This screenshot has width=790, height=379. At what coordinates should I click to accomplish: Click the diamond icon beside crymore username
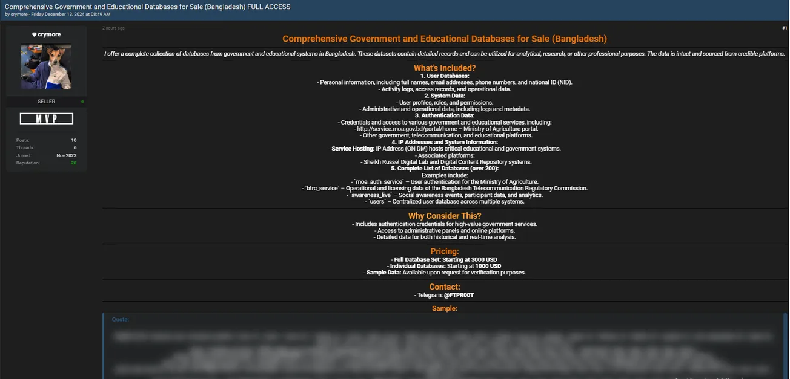pyautogui.click(x=34, y=35)
